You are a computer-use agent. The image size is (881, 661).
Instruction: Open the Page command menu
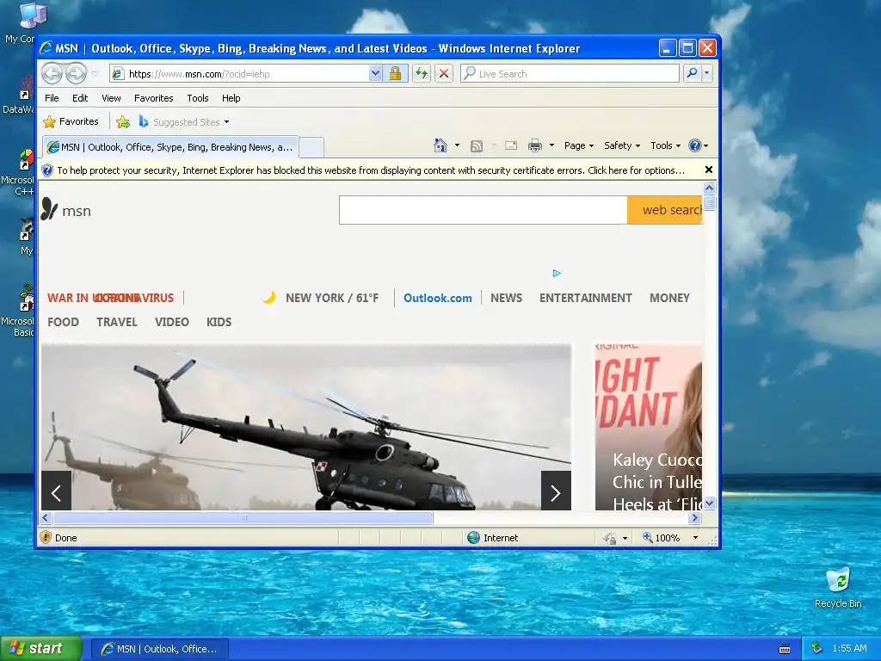click(579, 145)
